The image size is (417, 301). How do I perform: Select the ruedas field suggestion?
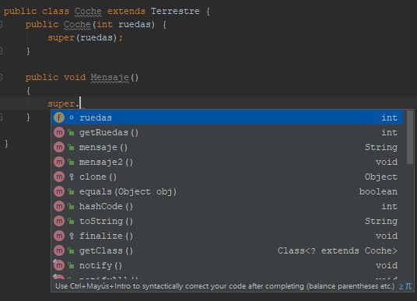click(227, 117)
